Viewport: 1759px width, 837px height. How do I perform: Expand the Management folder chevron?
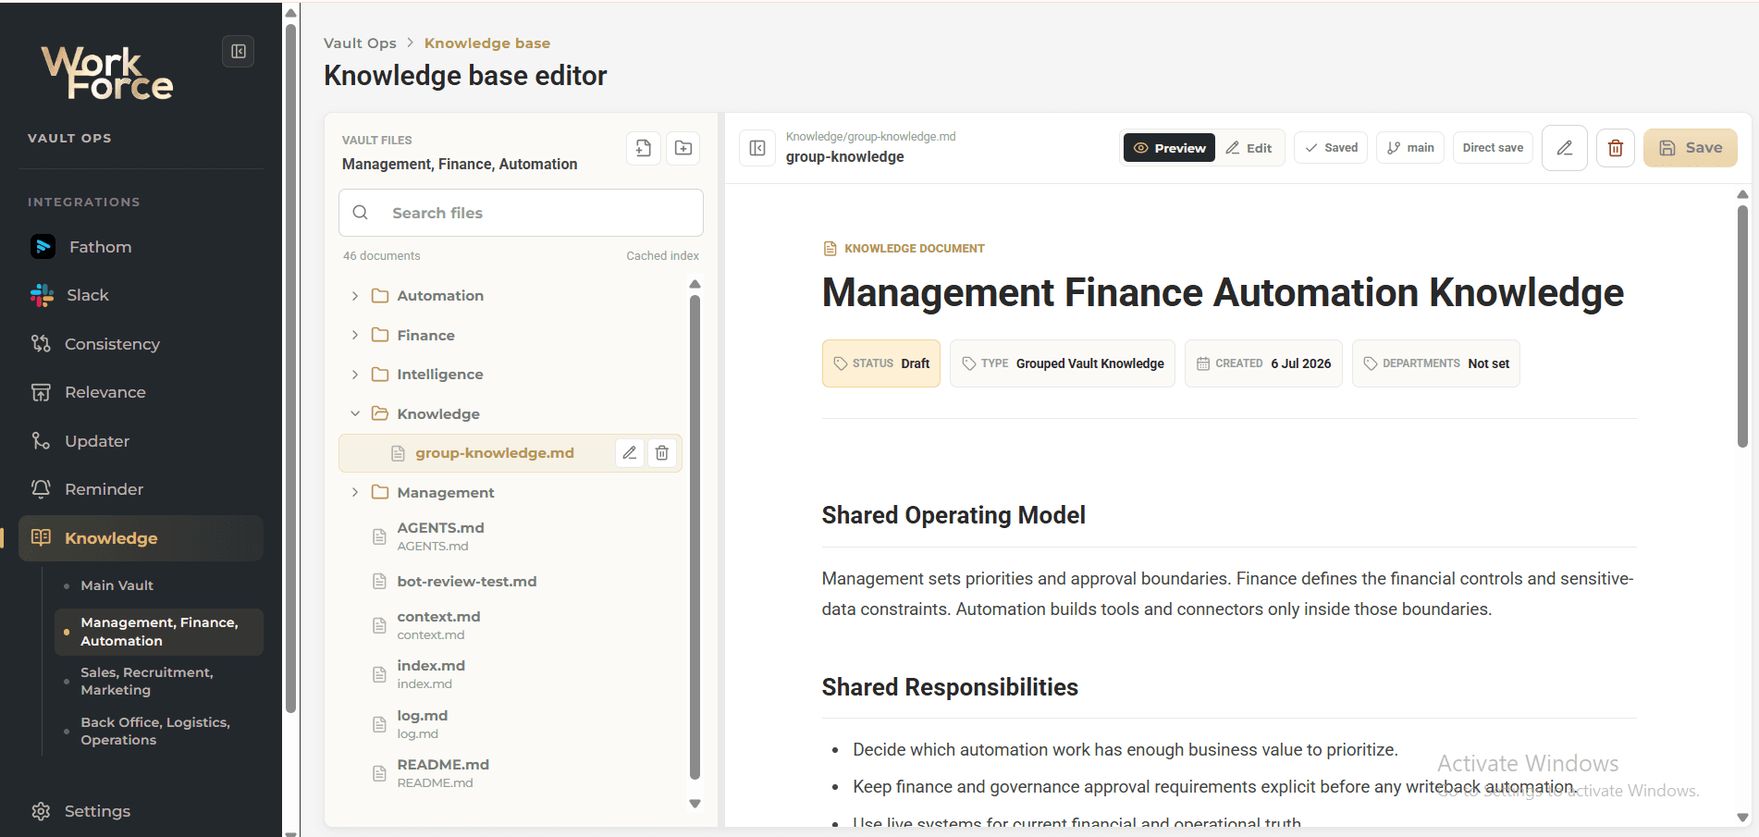(355, 492)
